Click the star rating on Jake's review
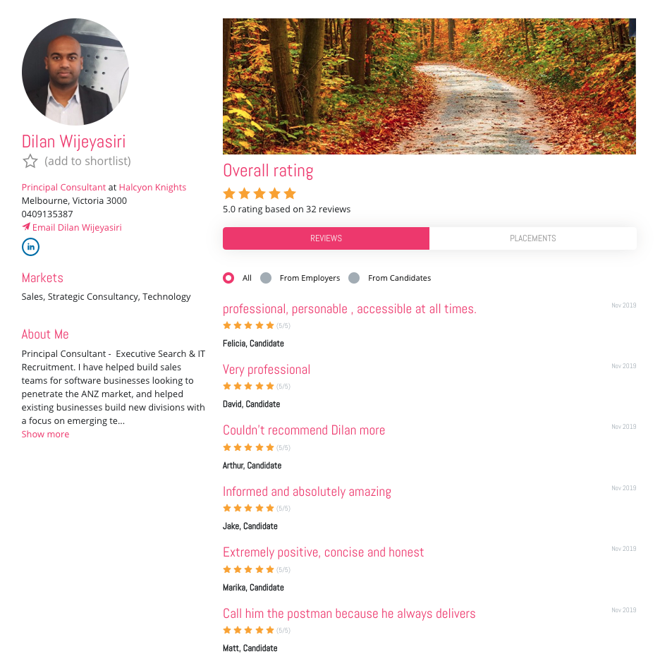Screen dimensions: 660x656 [x=248, y=508]
